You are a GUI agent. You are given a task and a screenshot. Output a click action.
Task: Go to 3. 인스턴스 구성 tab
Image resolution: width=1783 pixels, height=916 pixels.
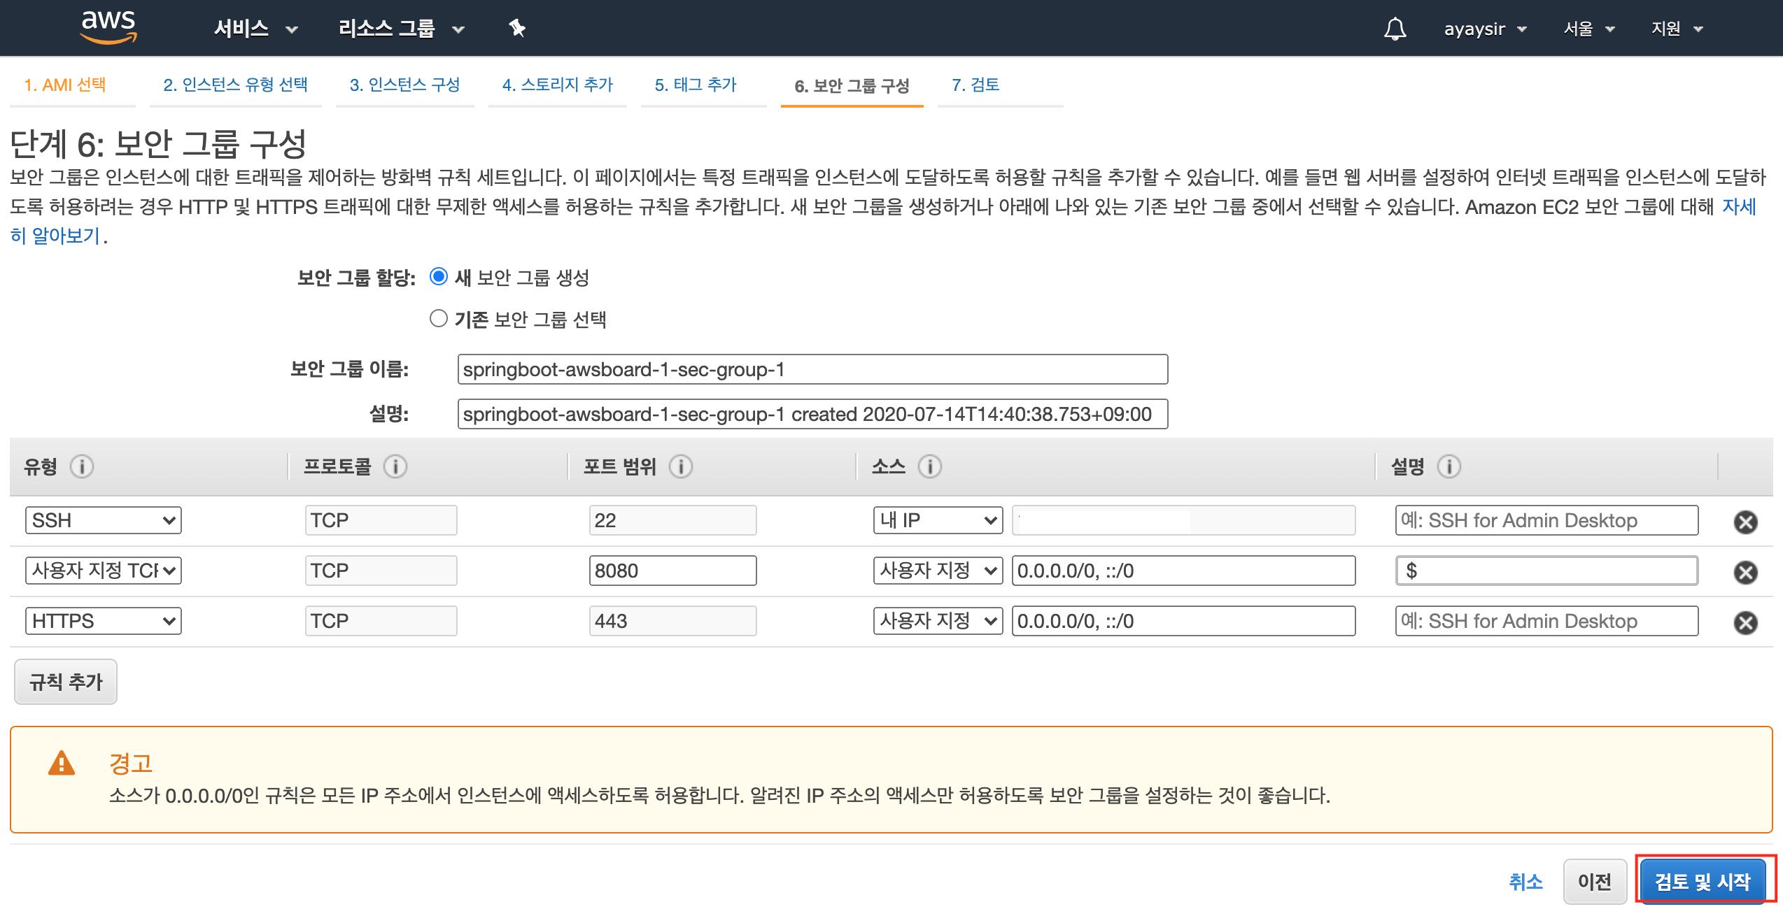pyautogui.click(x=404, y=85)
